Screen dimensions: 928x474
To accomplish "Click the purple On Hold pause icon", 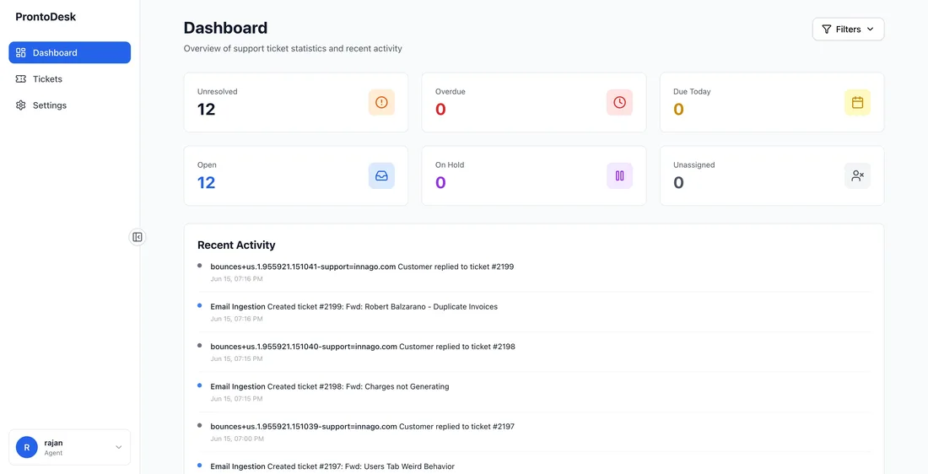I will [x=620, y=175].
